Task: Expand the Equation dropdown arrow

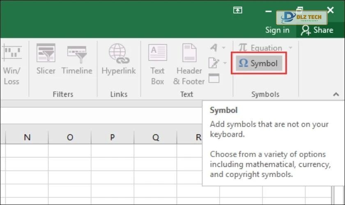Action: click(x=291, y=48)
